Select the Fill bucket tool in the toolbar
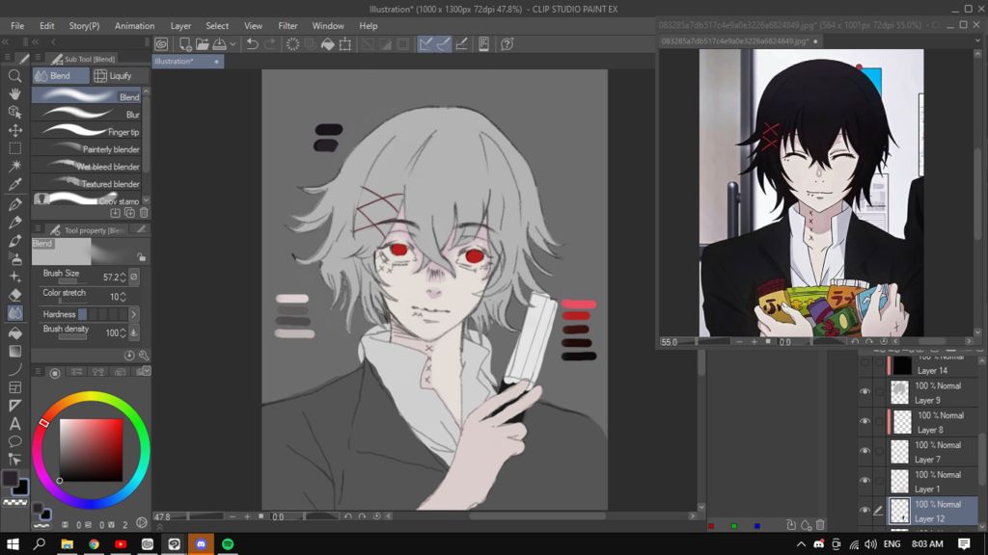Screen dimensions: 988x555 click(x=15, y=332)
